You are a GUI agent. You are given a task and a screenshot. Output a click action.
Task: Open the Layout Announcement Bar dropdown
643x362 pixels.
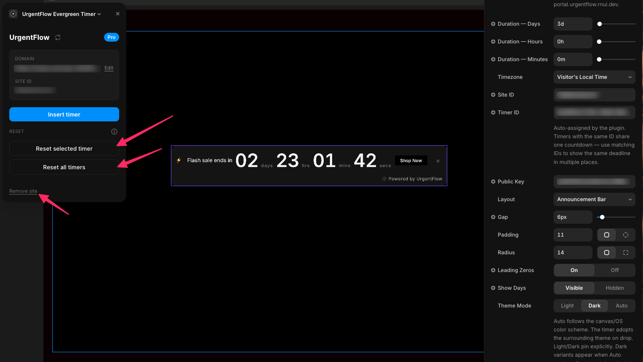coord(594,199)
